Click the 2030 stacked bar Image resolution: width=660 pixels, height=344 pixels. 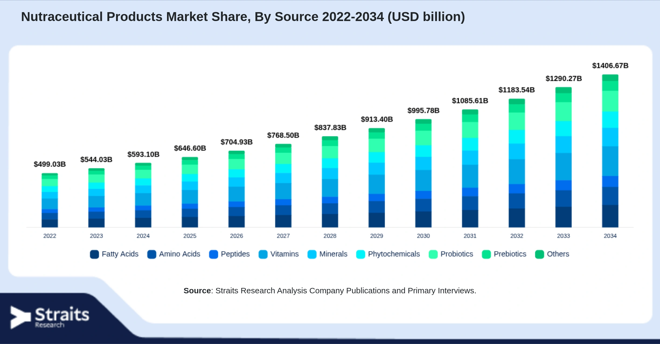click(423, 173)
